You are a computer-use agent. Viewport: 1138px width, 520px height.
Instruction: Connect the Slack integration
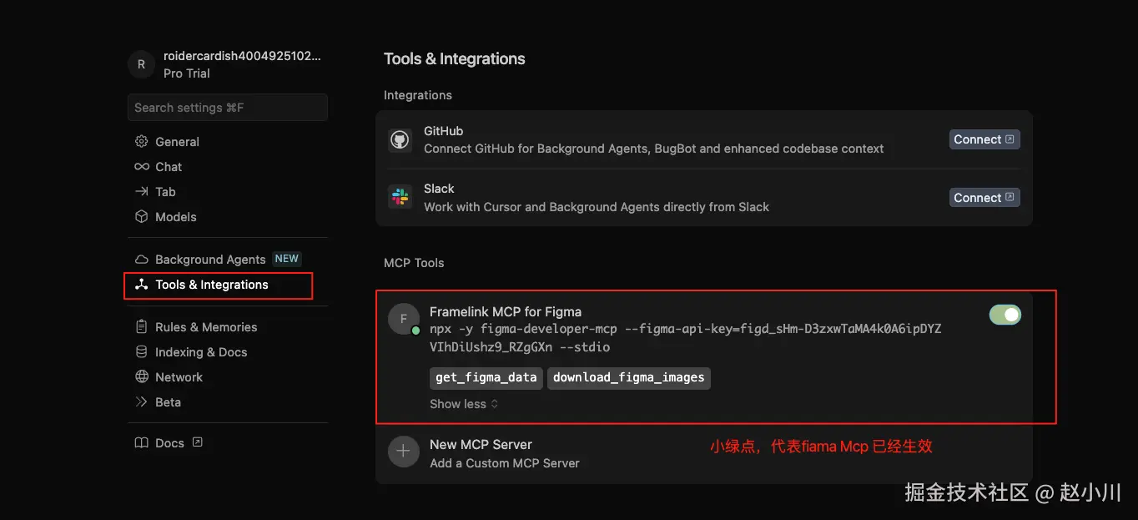point(984,198)
